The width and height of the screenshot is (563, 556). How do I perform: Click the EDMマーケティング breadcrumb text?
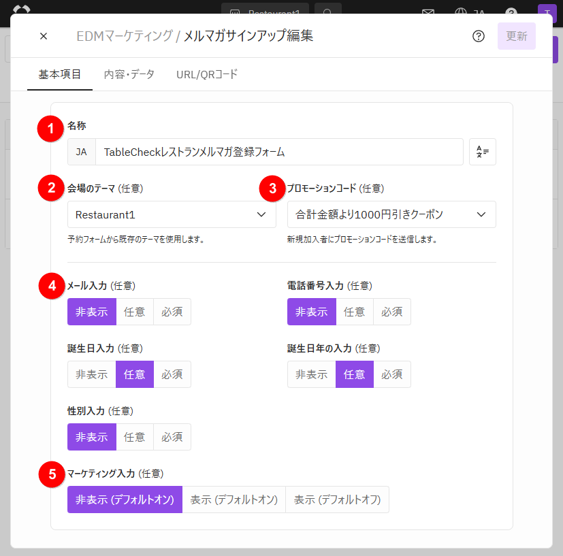point(125,36)
